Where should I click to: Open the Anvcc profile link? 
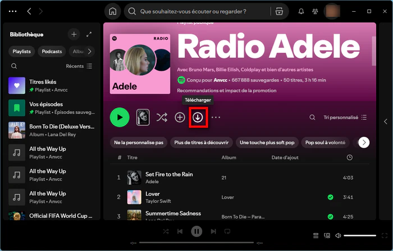click(220, 80)
